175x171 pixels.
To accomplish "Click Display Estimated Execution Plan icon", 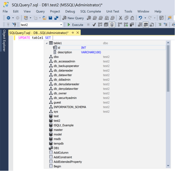I will pos(100,25).
